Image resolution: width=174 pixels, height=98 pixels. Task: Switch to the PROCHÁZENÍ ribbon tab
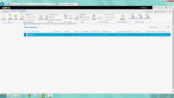(x=6, y=11)
